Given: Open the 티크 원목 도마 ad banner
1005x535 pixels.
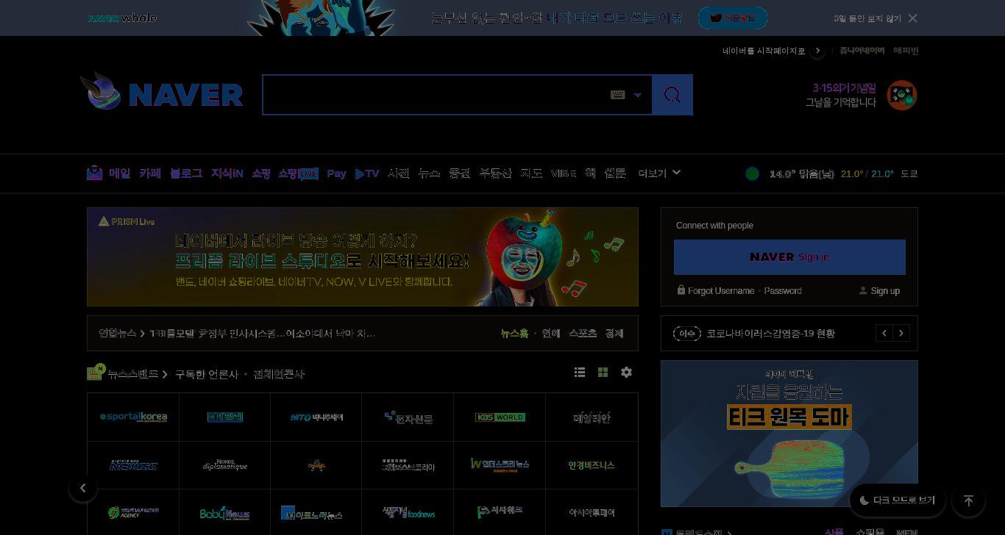Looking at the screenshot, I should [789, 434].
